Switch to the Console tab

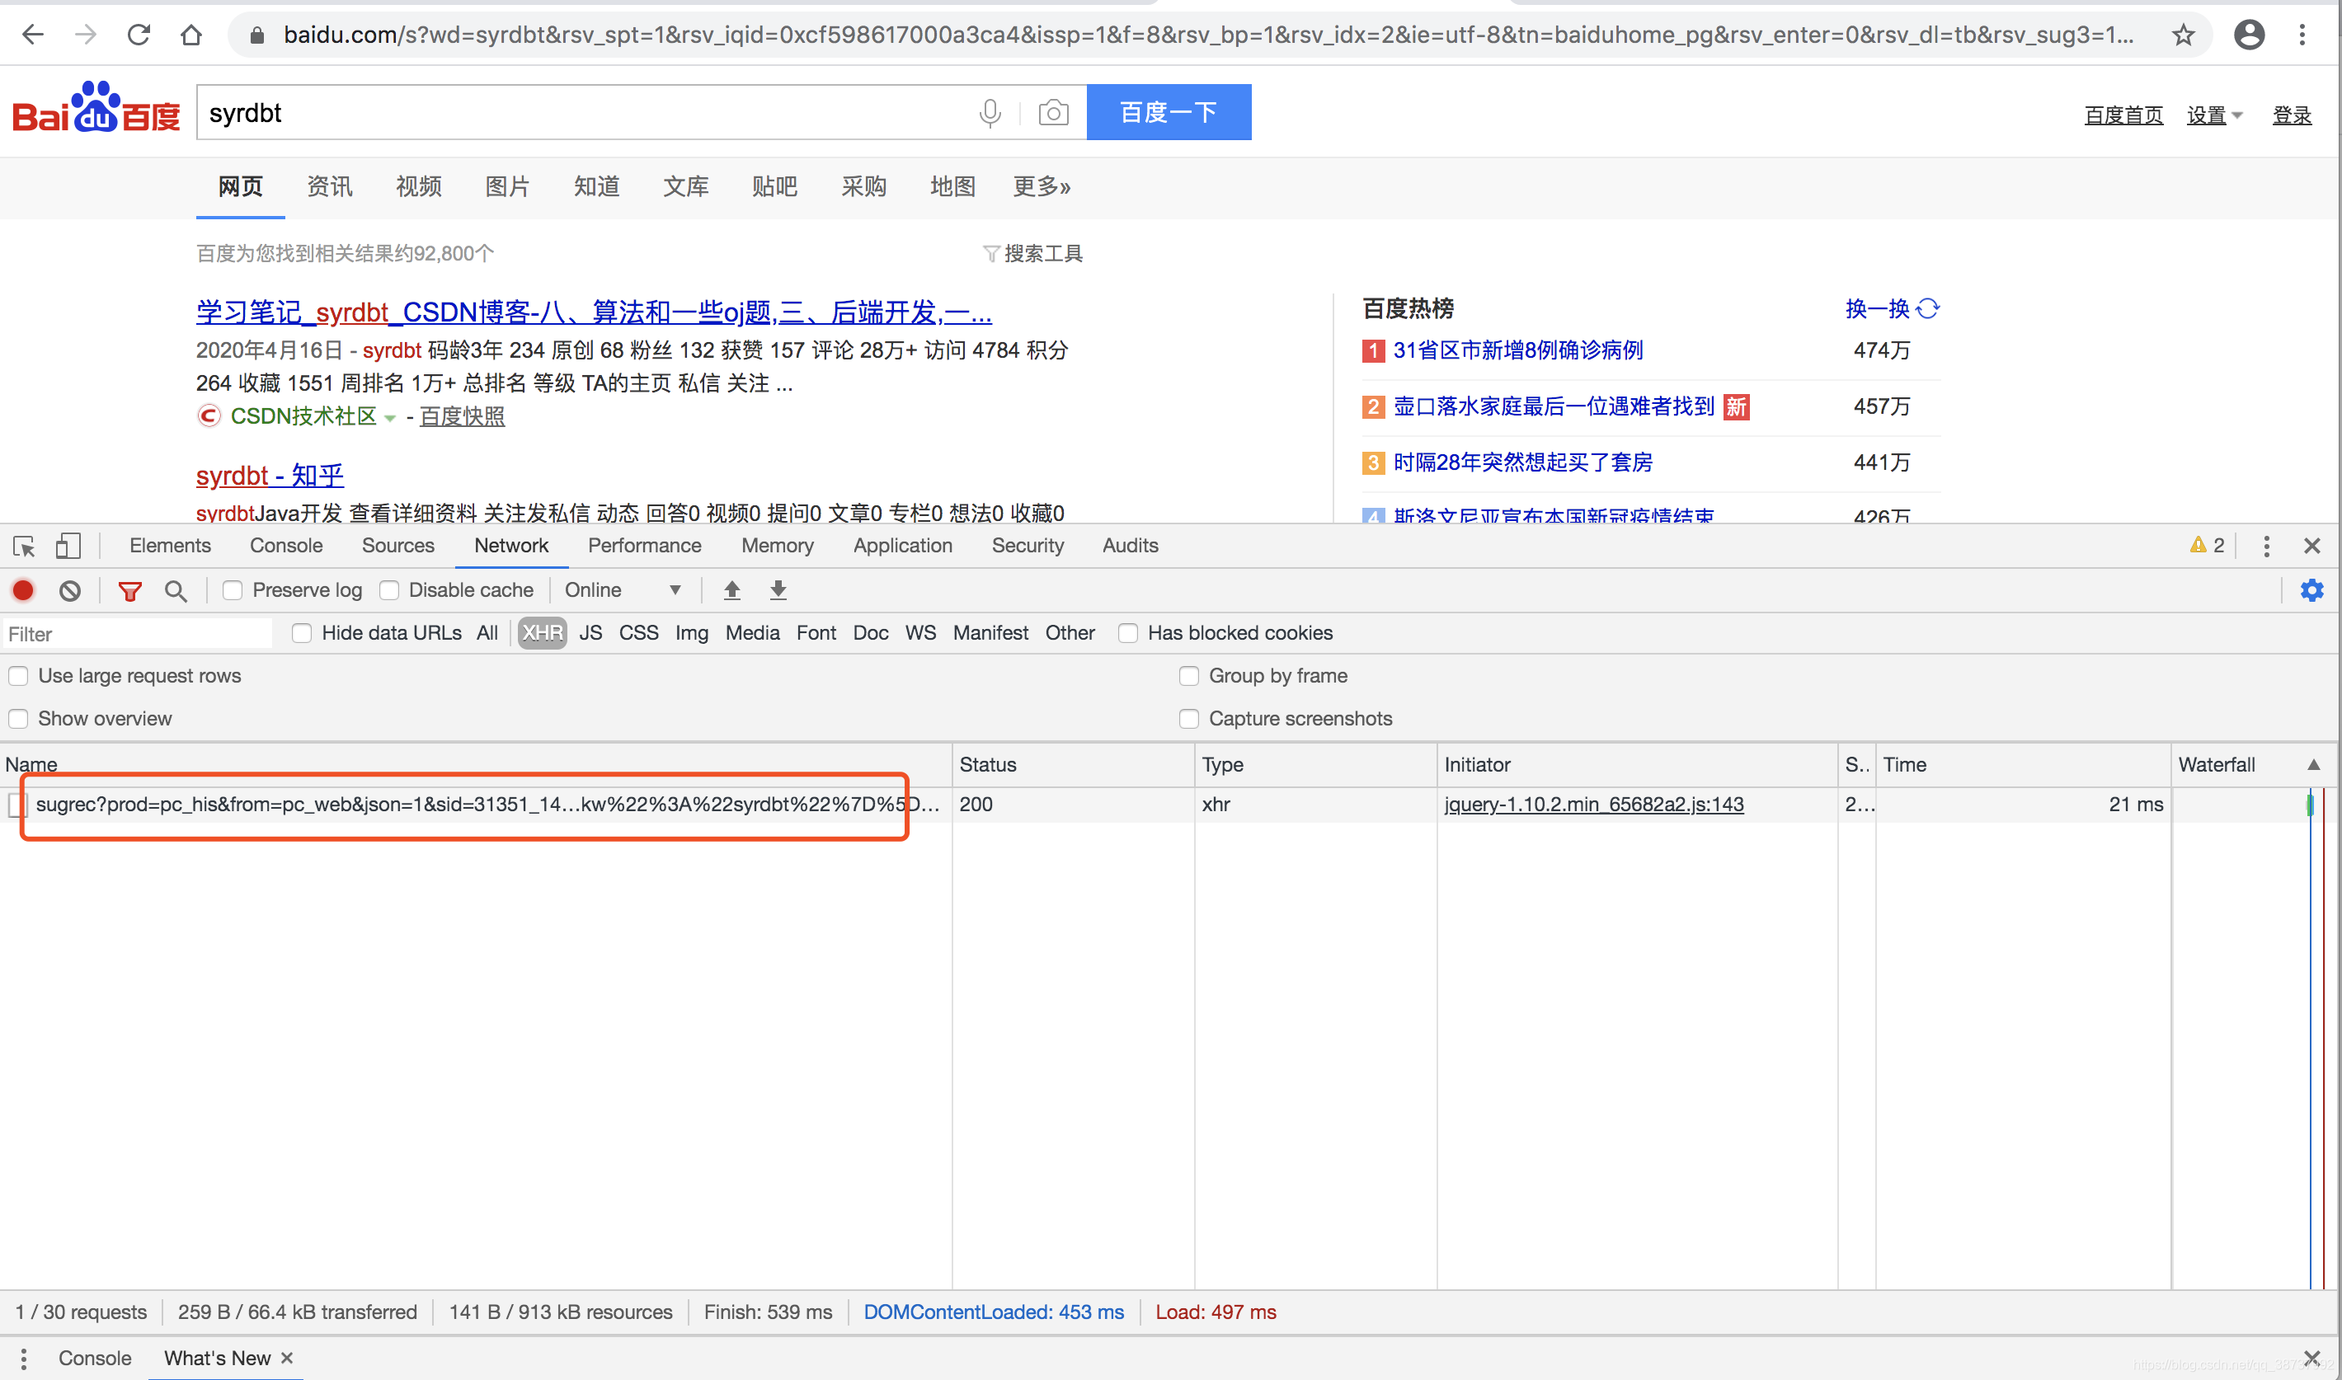(x=285, y=546)
